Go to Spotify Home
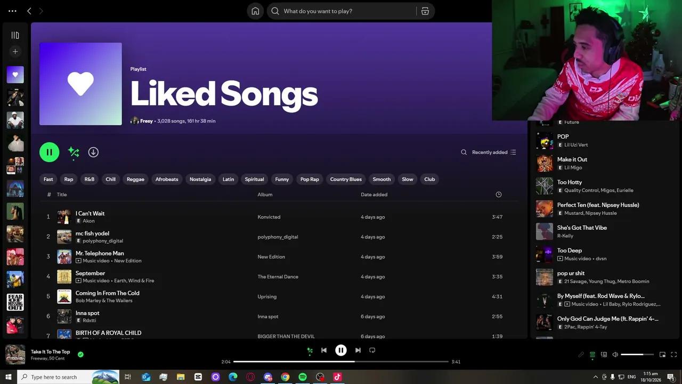 pos(255,11)
